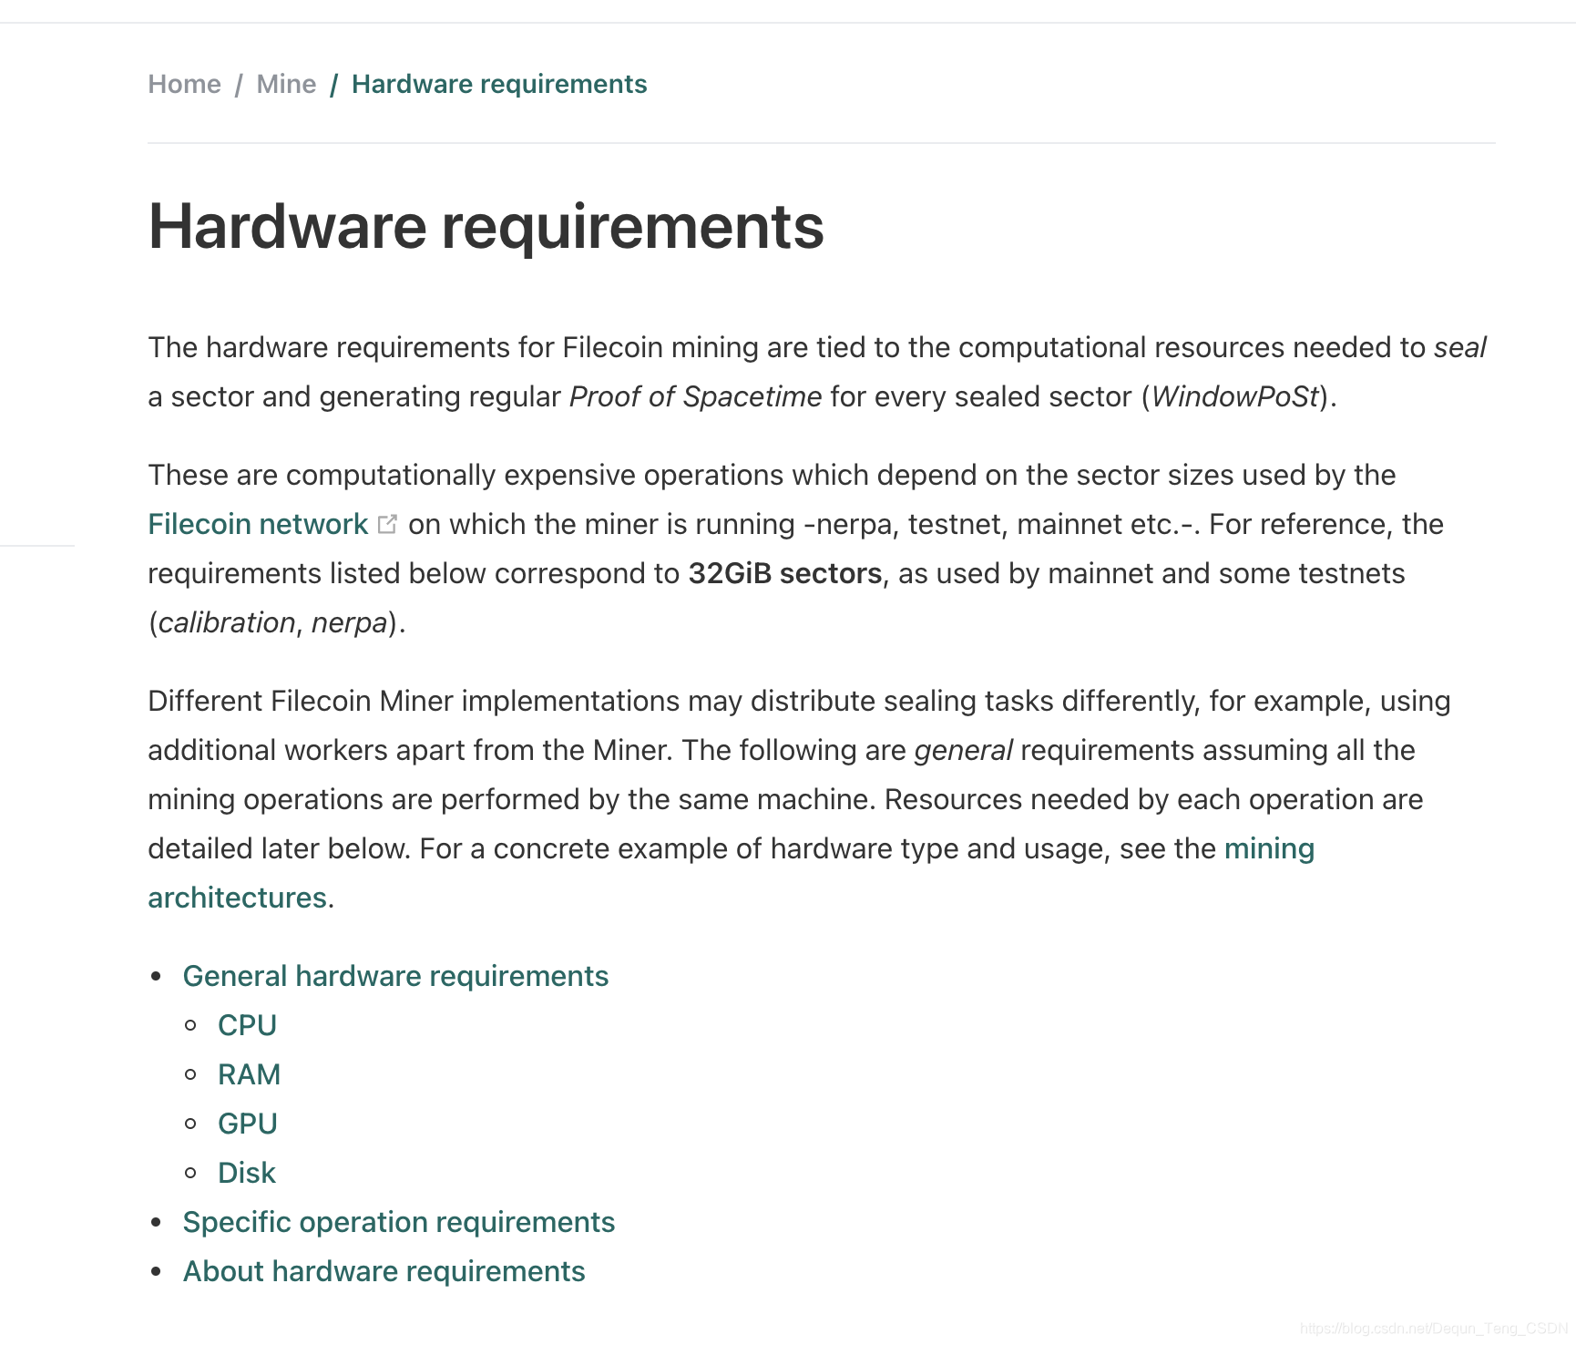Image resolution: width=1576 pixels, height=1345 pixels.
Task: Jump to General hardware requirements section
Action: 395,976
